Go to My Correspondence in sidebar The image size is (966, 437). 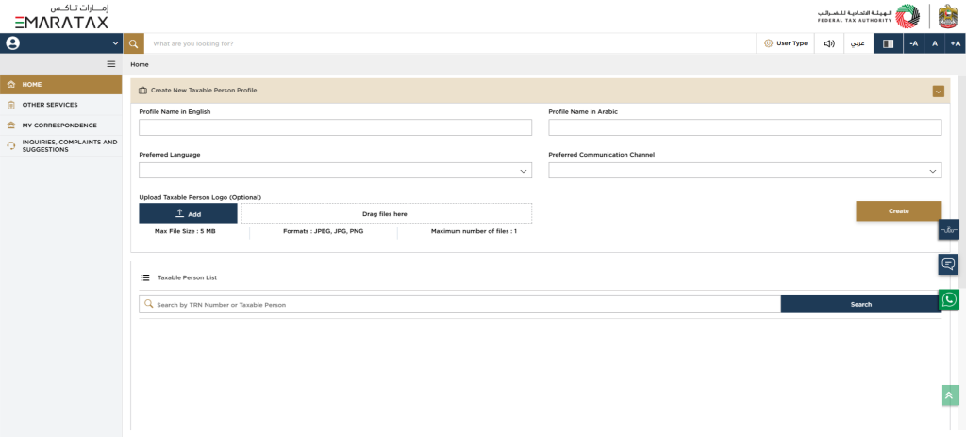(58, 125)
